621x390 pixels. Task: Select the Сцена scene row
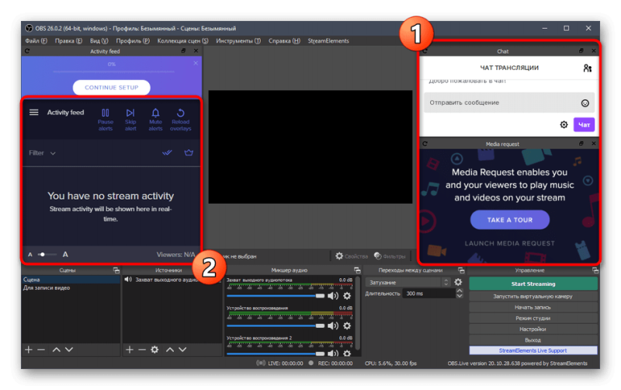(71, 280)
